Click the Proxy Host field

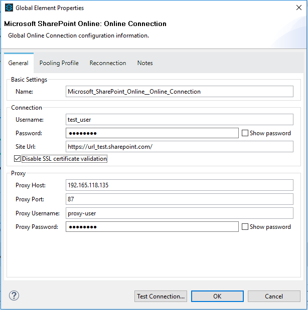coord(179,185)
